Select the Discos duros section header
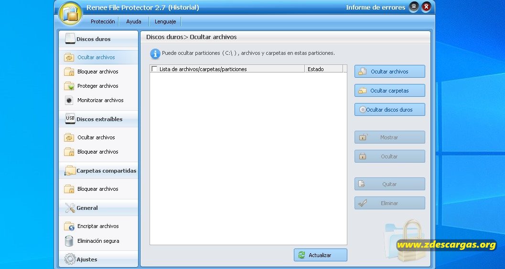This screenshot has height=269, width=505. point(98,39)
